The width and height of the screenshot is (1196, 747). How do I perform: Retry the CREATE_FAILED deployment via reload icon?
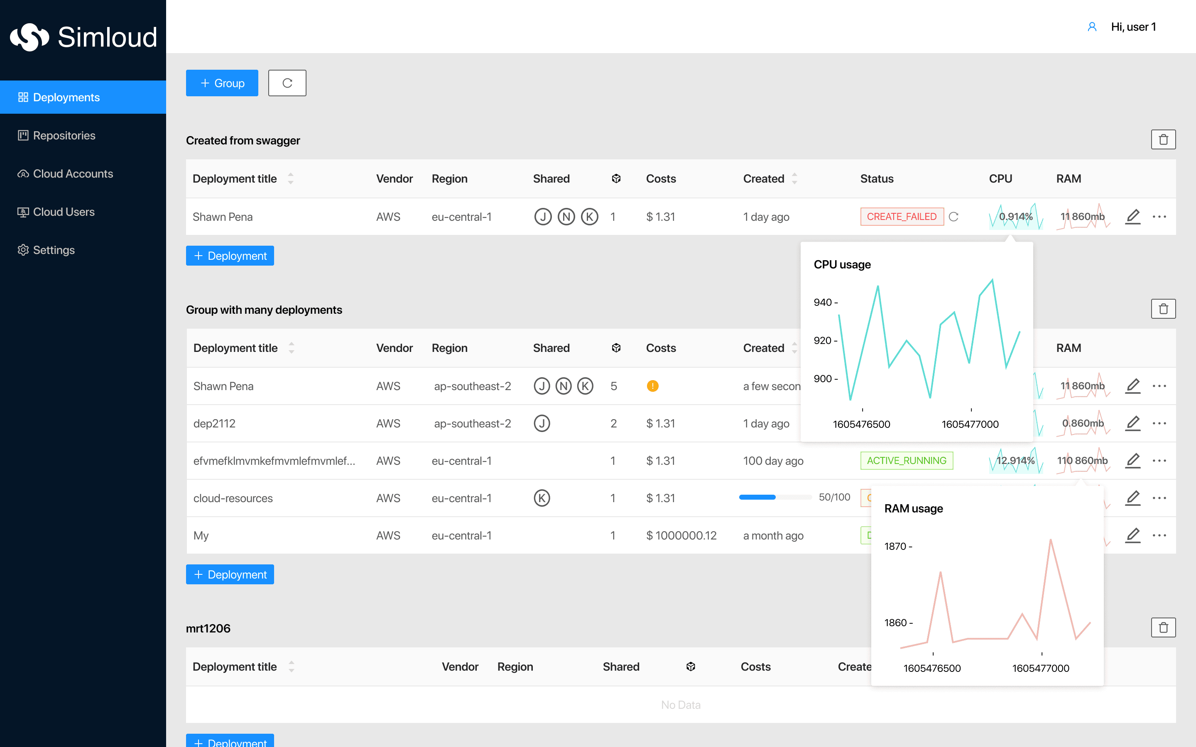coord(954,216)
